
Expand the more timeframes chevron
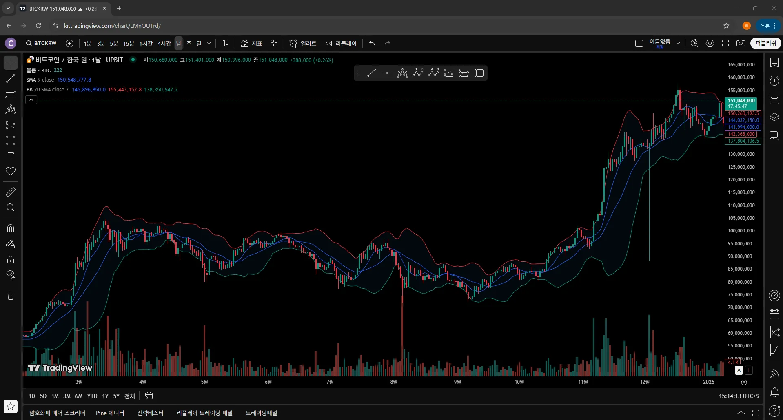(x=209, y=43)
